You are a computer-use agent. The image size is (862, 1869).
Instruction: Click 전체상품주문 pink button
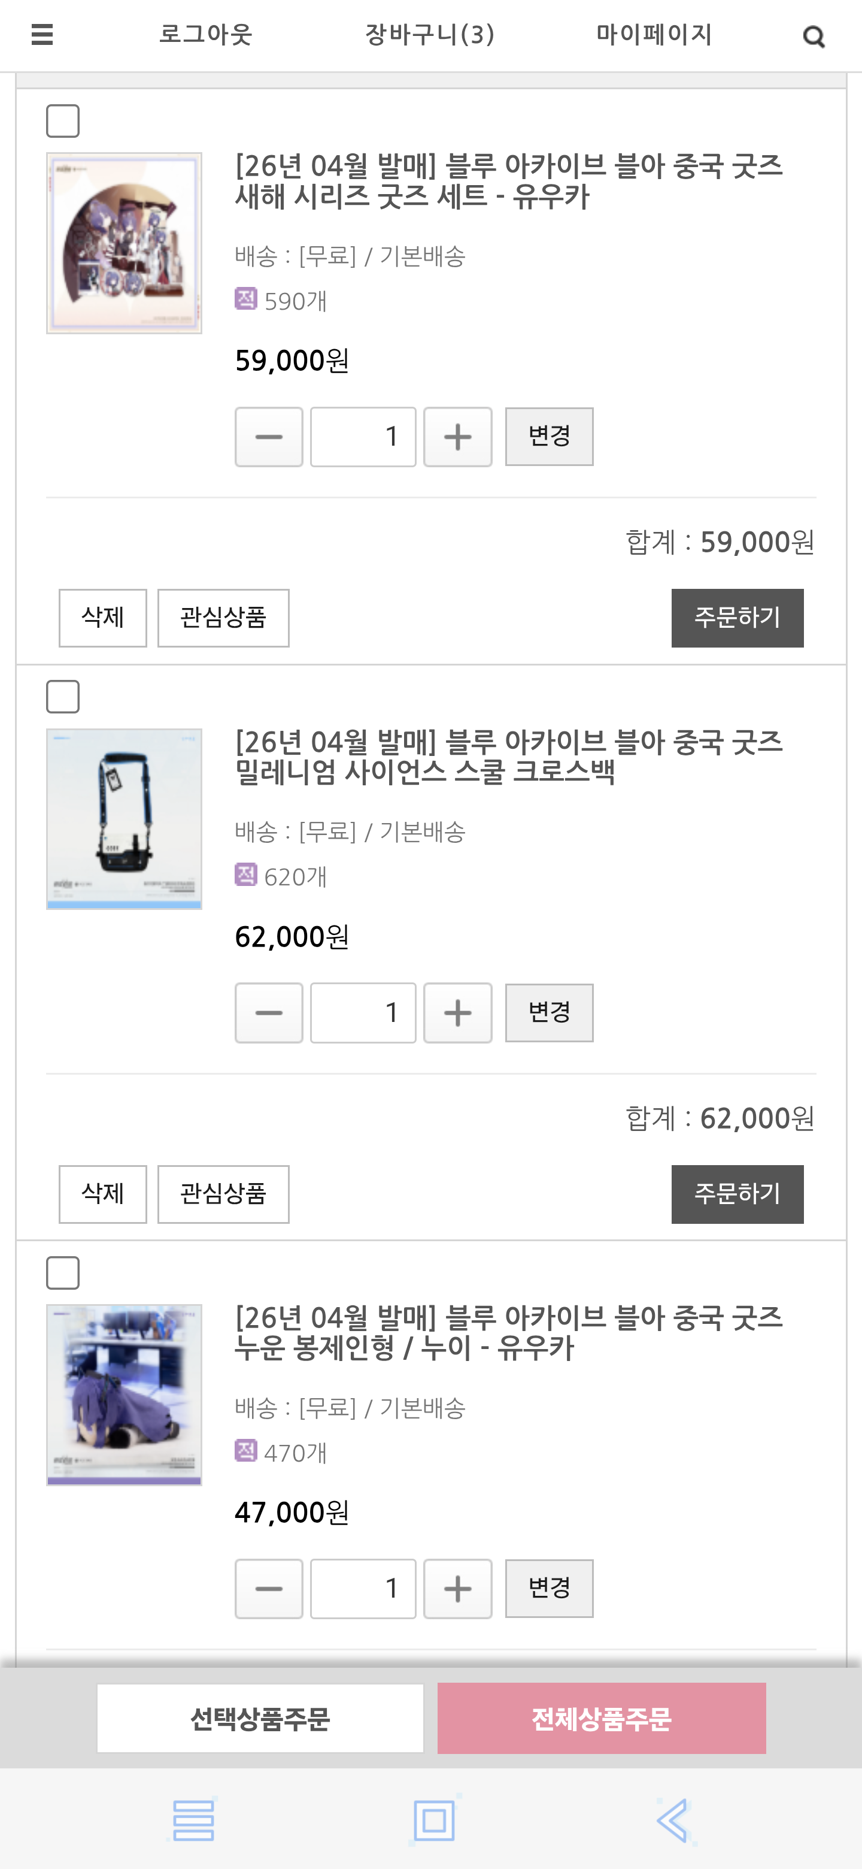601,1718
